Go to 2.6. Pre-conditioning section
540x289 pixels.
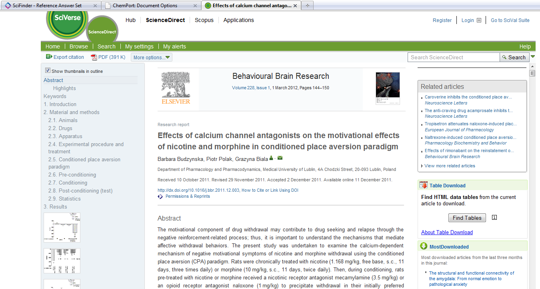tap(72, 175)
